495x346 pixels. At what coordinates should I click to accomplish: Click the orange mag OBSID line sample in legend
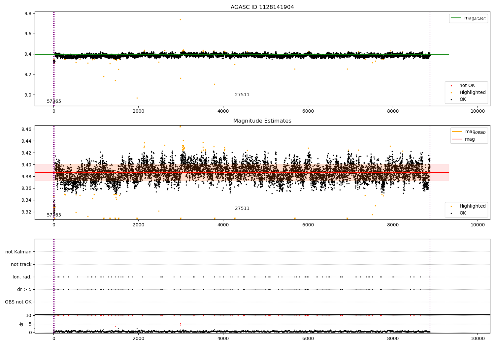(x=457, y=131)
